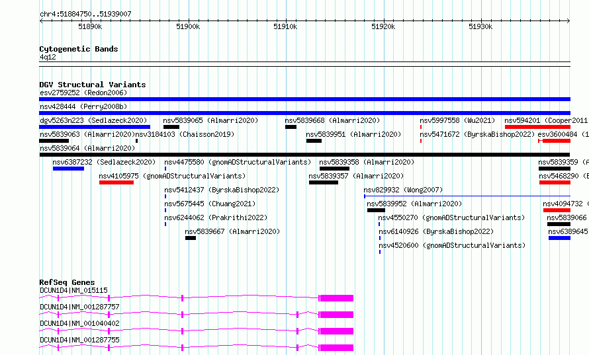
Task: Click nsv3184103 (Chaisson2019) label
Action: 185,134
